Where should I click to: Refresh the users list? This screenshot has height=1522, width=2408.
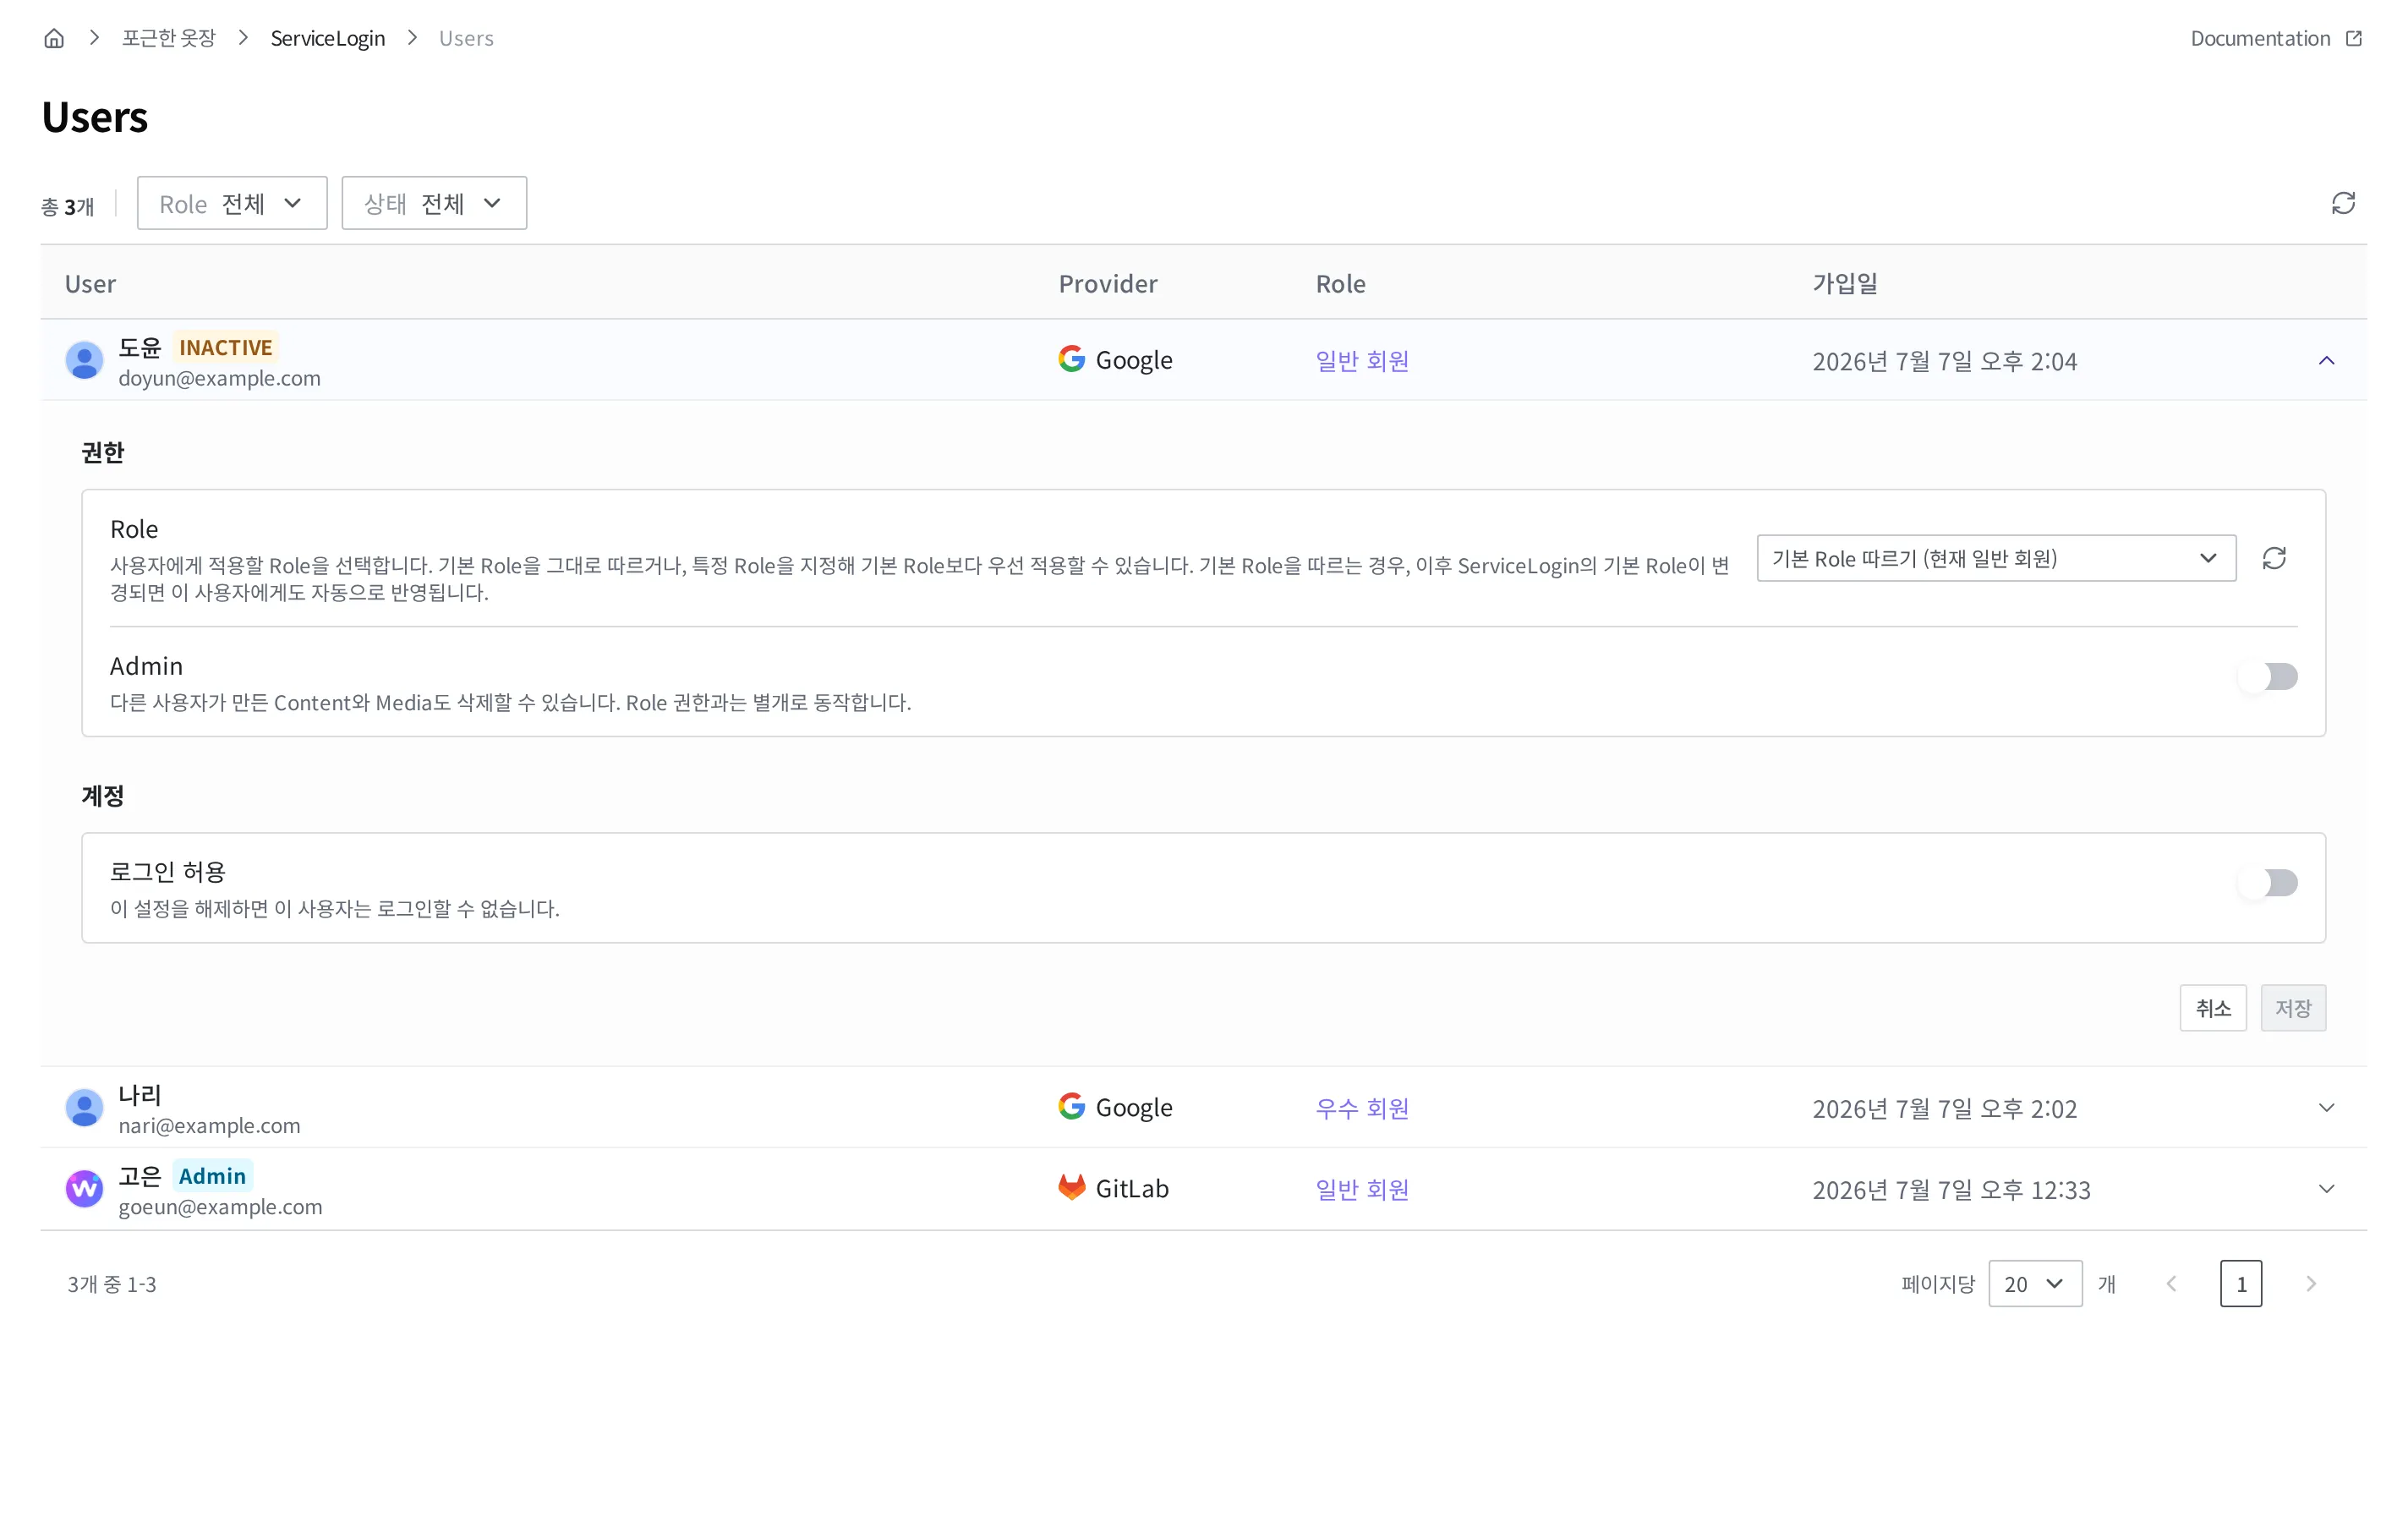tap(2343, 203)
